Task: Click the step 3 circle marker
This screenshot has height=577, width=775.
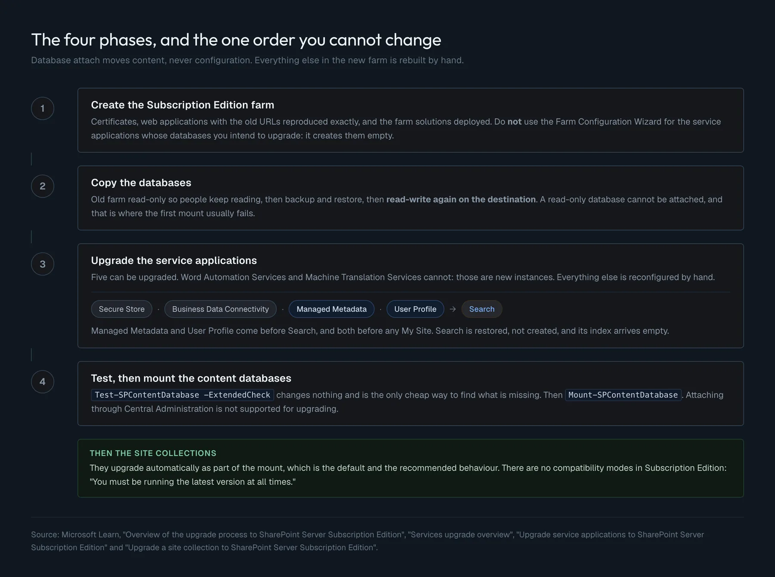Action: [43, 264]
